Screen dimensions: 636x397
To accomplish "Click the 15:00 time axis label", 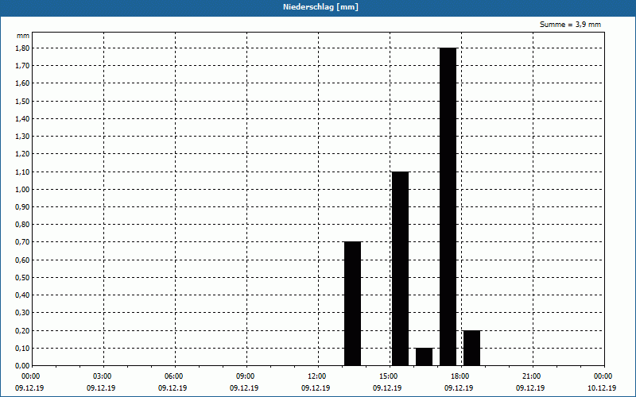I will (390, 376).
